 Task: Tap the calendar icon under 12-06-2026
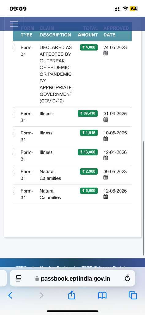[x=105, y=197]
